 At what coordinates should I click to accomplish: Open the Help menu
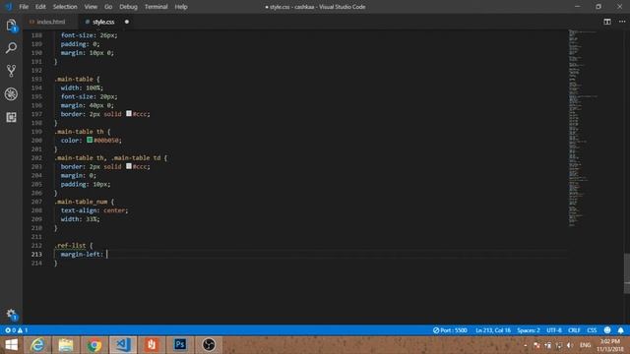181,7
